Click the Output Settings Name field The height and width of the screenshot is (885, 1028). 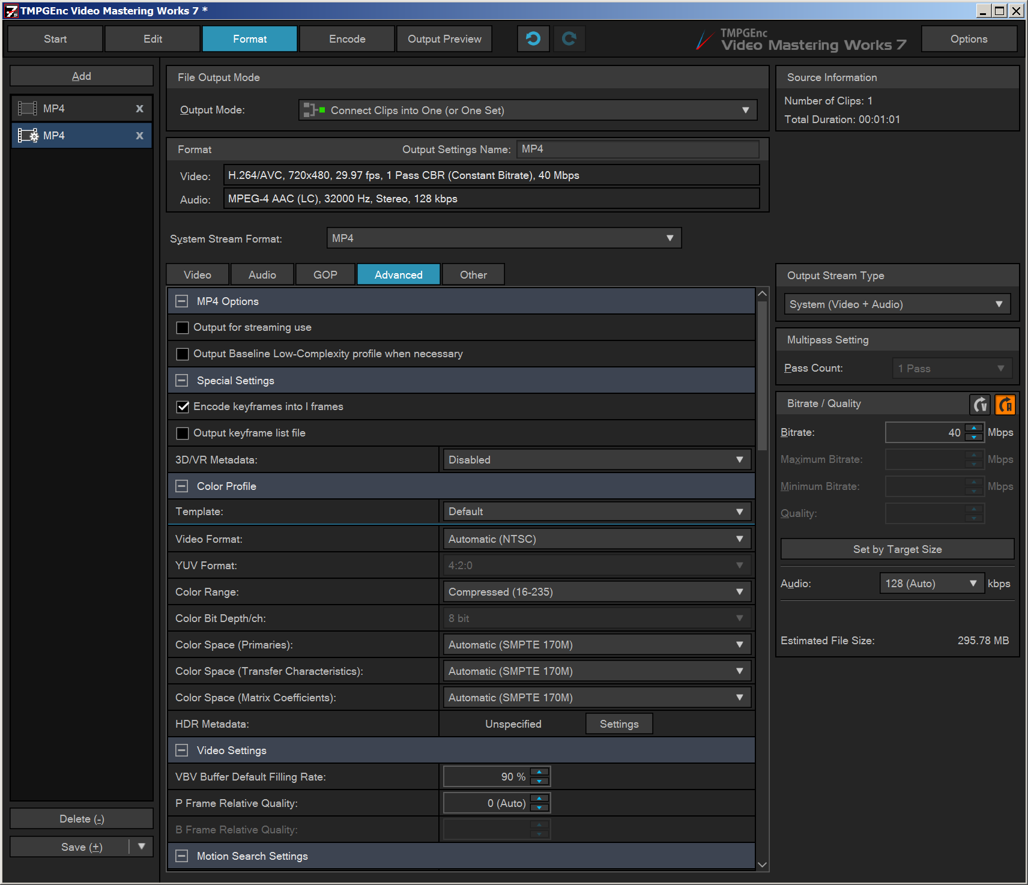(637, 150)
